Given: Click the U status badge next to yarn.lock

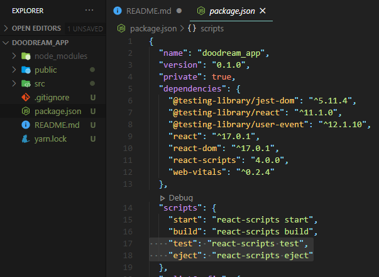Looking at the screenshot, I should click(x=93, y=139).
